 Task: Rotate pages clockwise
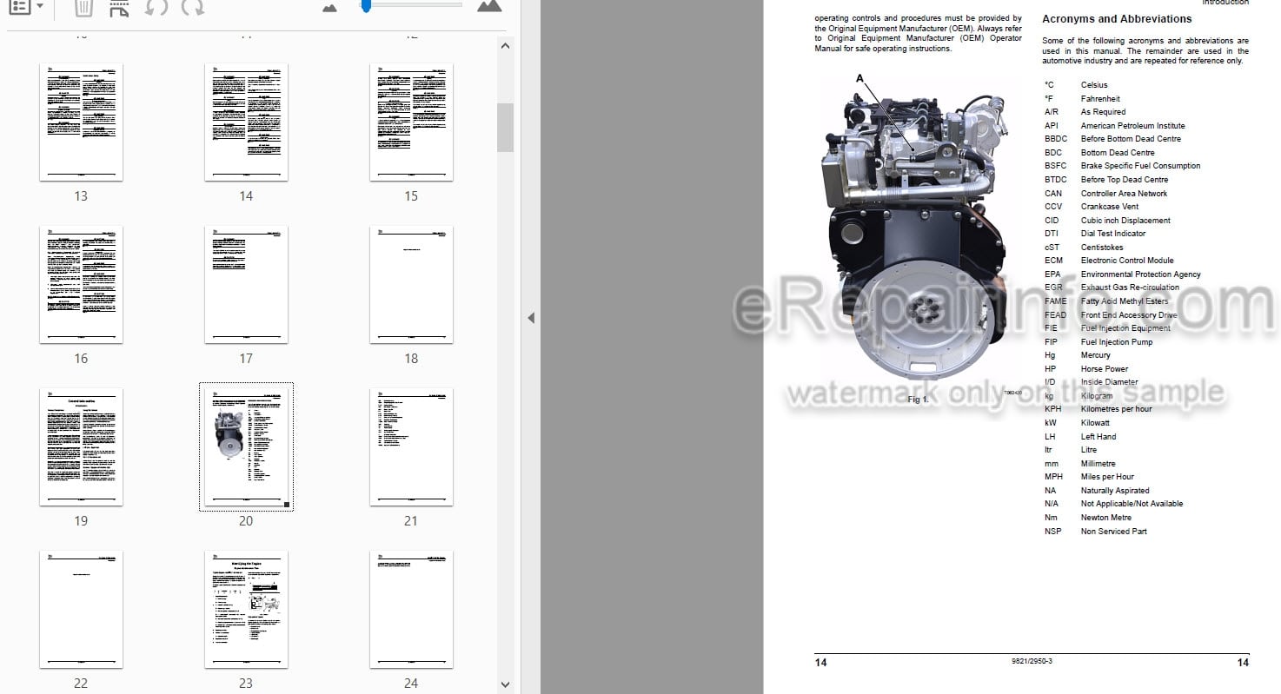193,8
